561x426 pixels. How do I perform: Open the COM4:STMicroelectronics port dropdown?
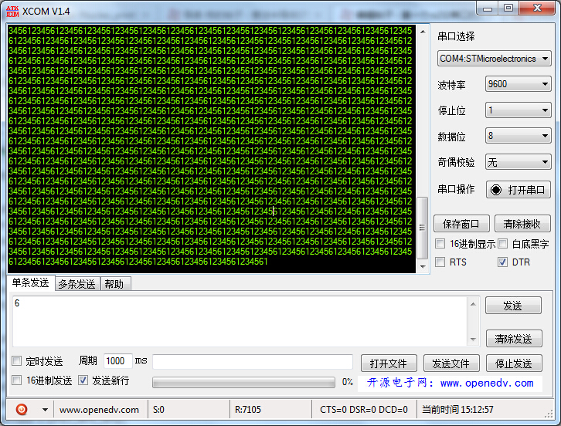click(494, 59)
